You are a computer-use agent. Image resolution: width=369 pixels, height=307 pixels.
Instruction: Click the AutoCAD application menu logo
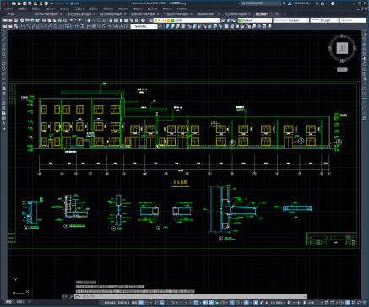(x=3, y=3)
